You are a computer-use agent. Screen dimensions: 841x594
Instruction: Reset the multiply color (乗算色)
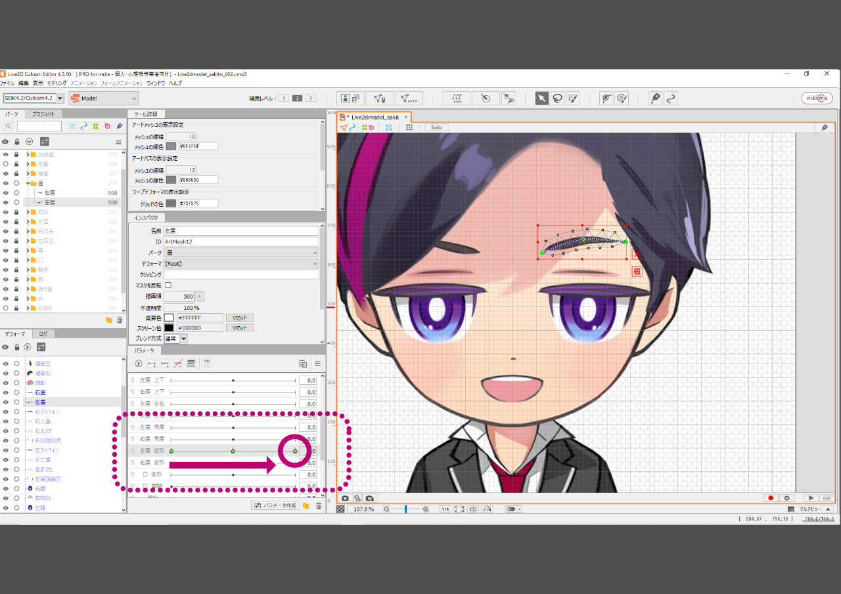(240, 318)
